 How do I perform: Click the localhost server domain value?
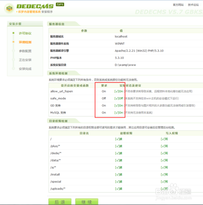(x=121, y=37)
